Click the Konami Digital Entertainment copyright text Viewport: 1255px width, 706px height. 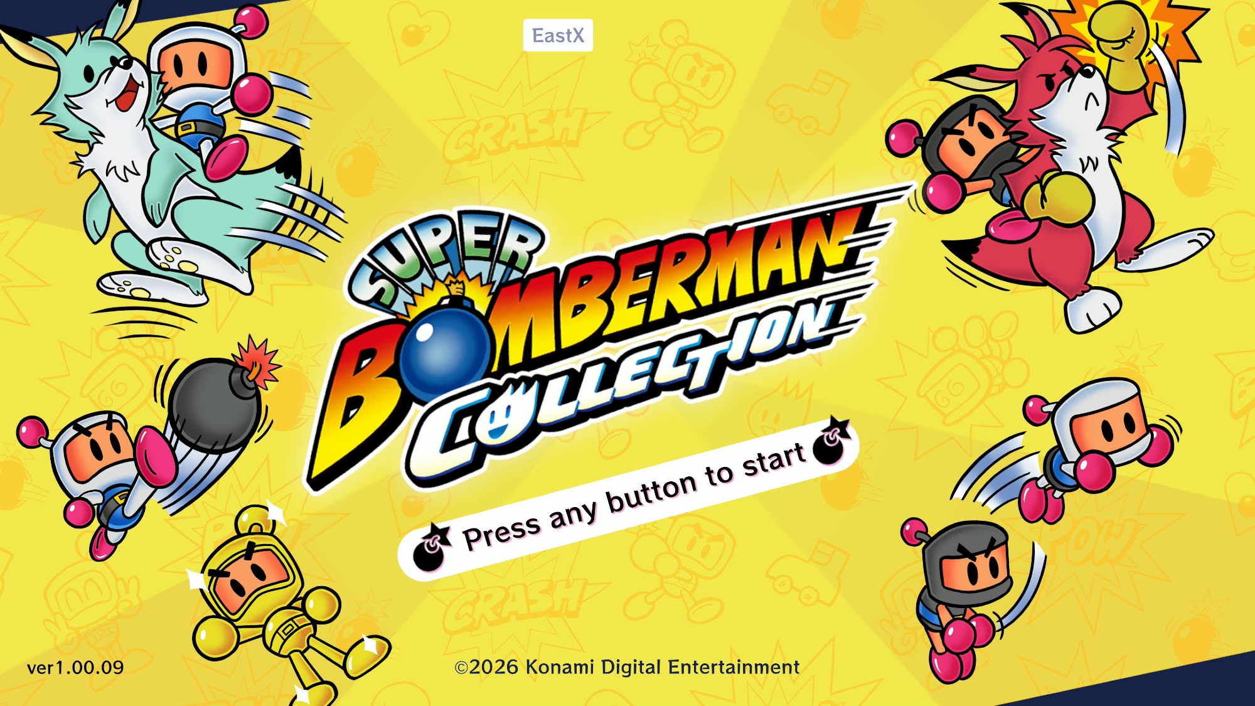tap(627, 666)
